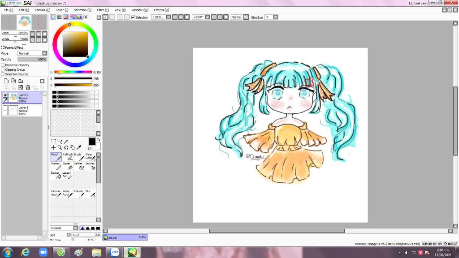Toggle the Selection checkbox in toolbar

133,17
